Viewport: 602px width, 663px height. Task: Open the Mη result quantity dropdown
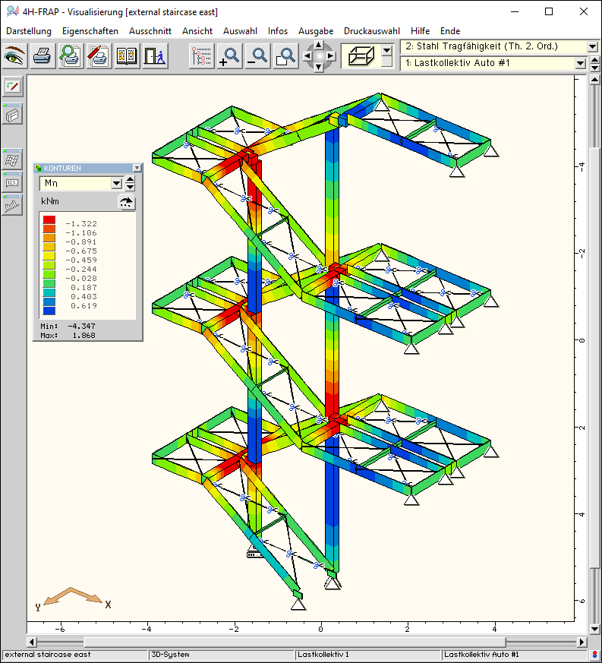click(x=116, y=183)
